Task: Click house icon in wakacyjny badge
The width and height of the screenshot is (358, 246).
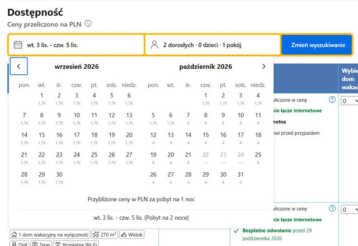Action: tap(14, 234)
